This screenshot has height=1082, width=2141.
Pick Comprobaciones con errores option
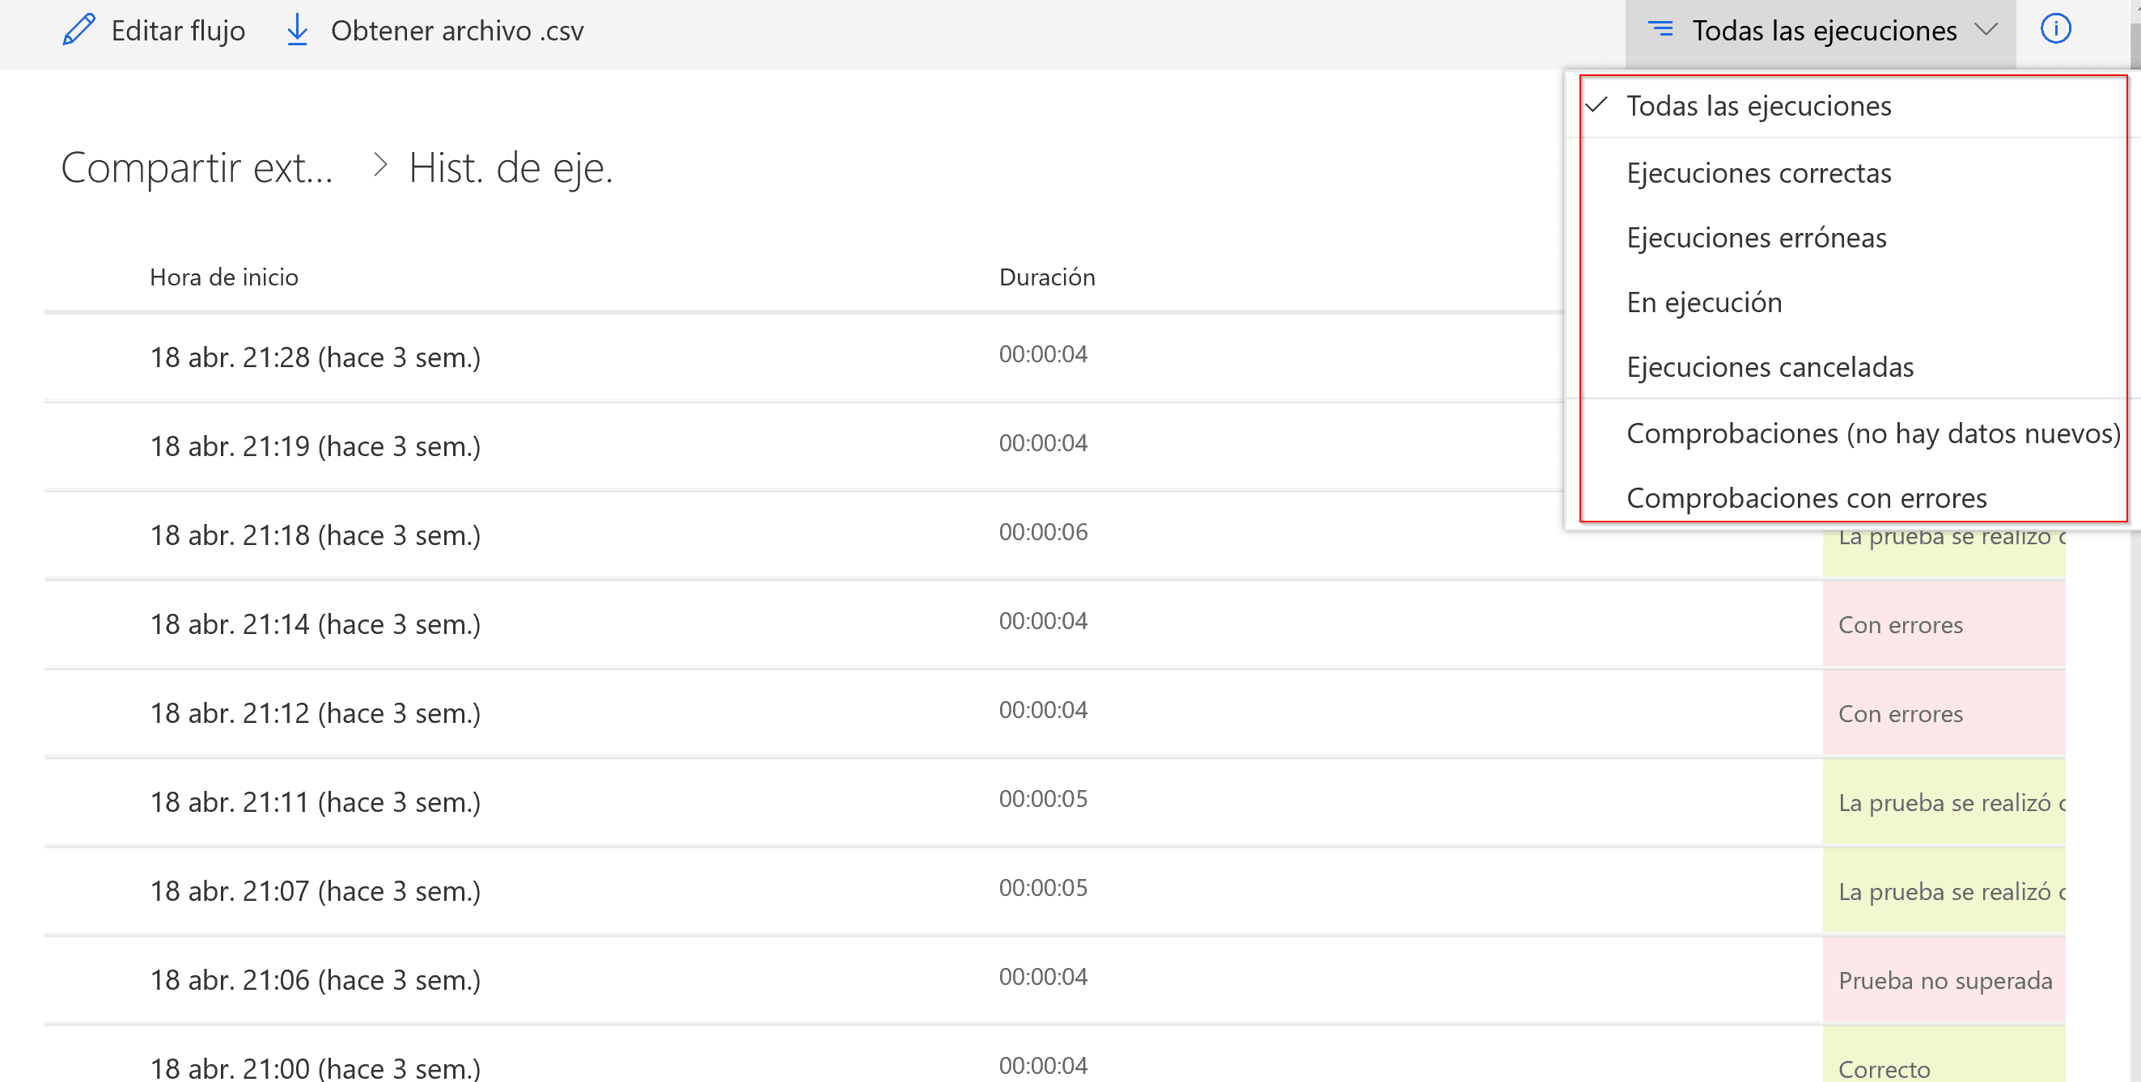tap(1852, 497)
